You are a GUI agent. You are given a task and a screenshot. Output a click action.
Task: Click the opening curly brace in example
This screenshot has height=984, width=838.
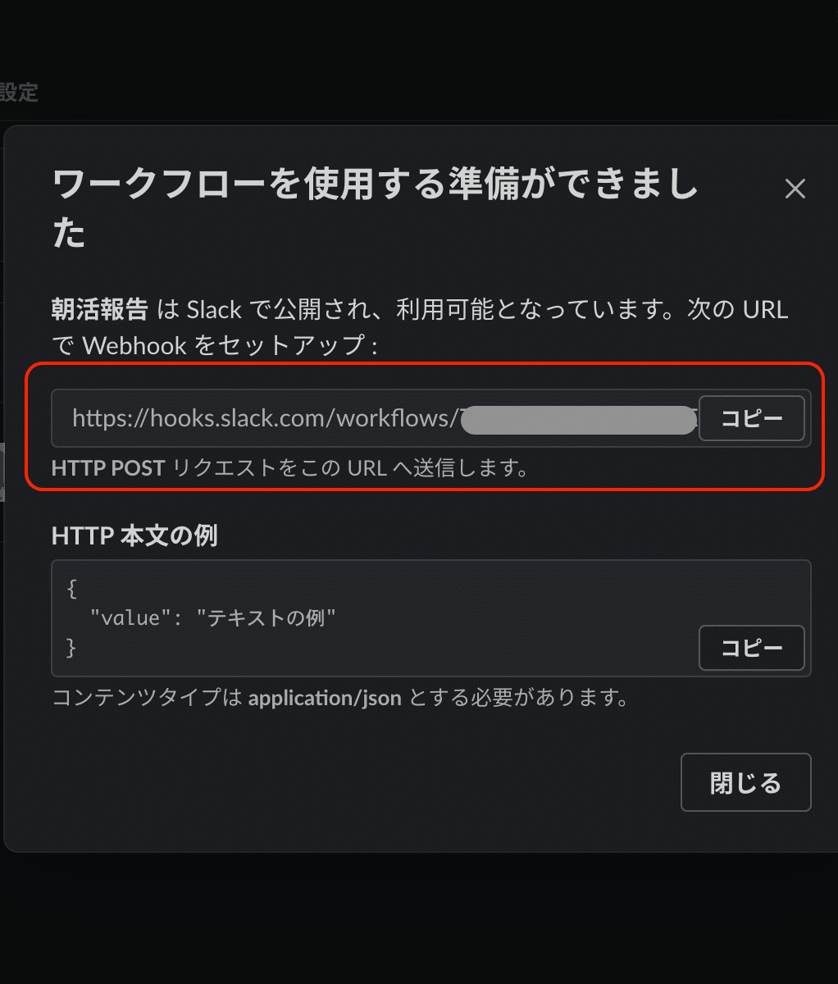coord(72,589)
